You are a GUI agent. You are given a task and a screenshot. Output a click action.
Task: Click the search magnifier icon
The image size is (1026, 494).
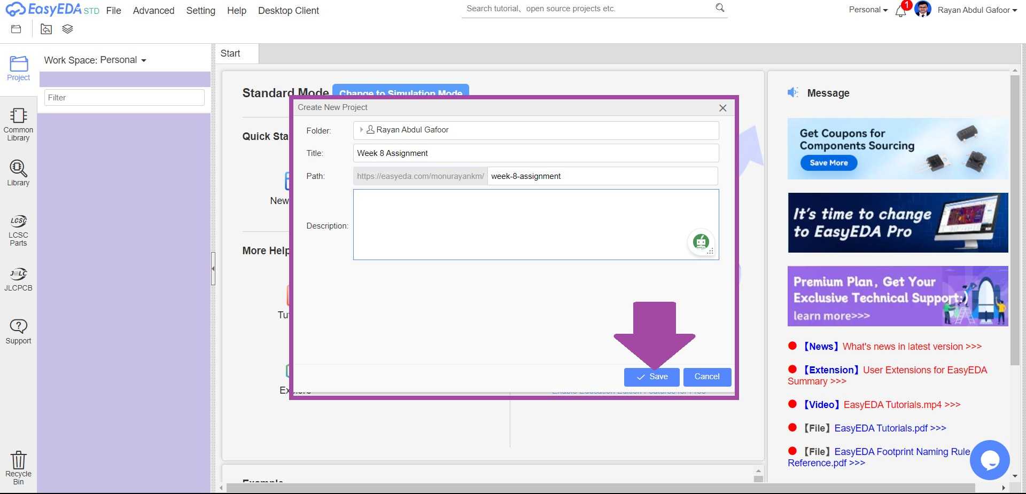[720, 8]
